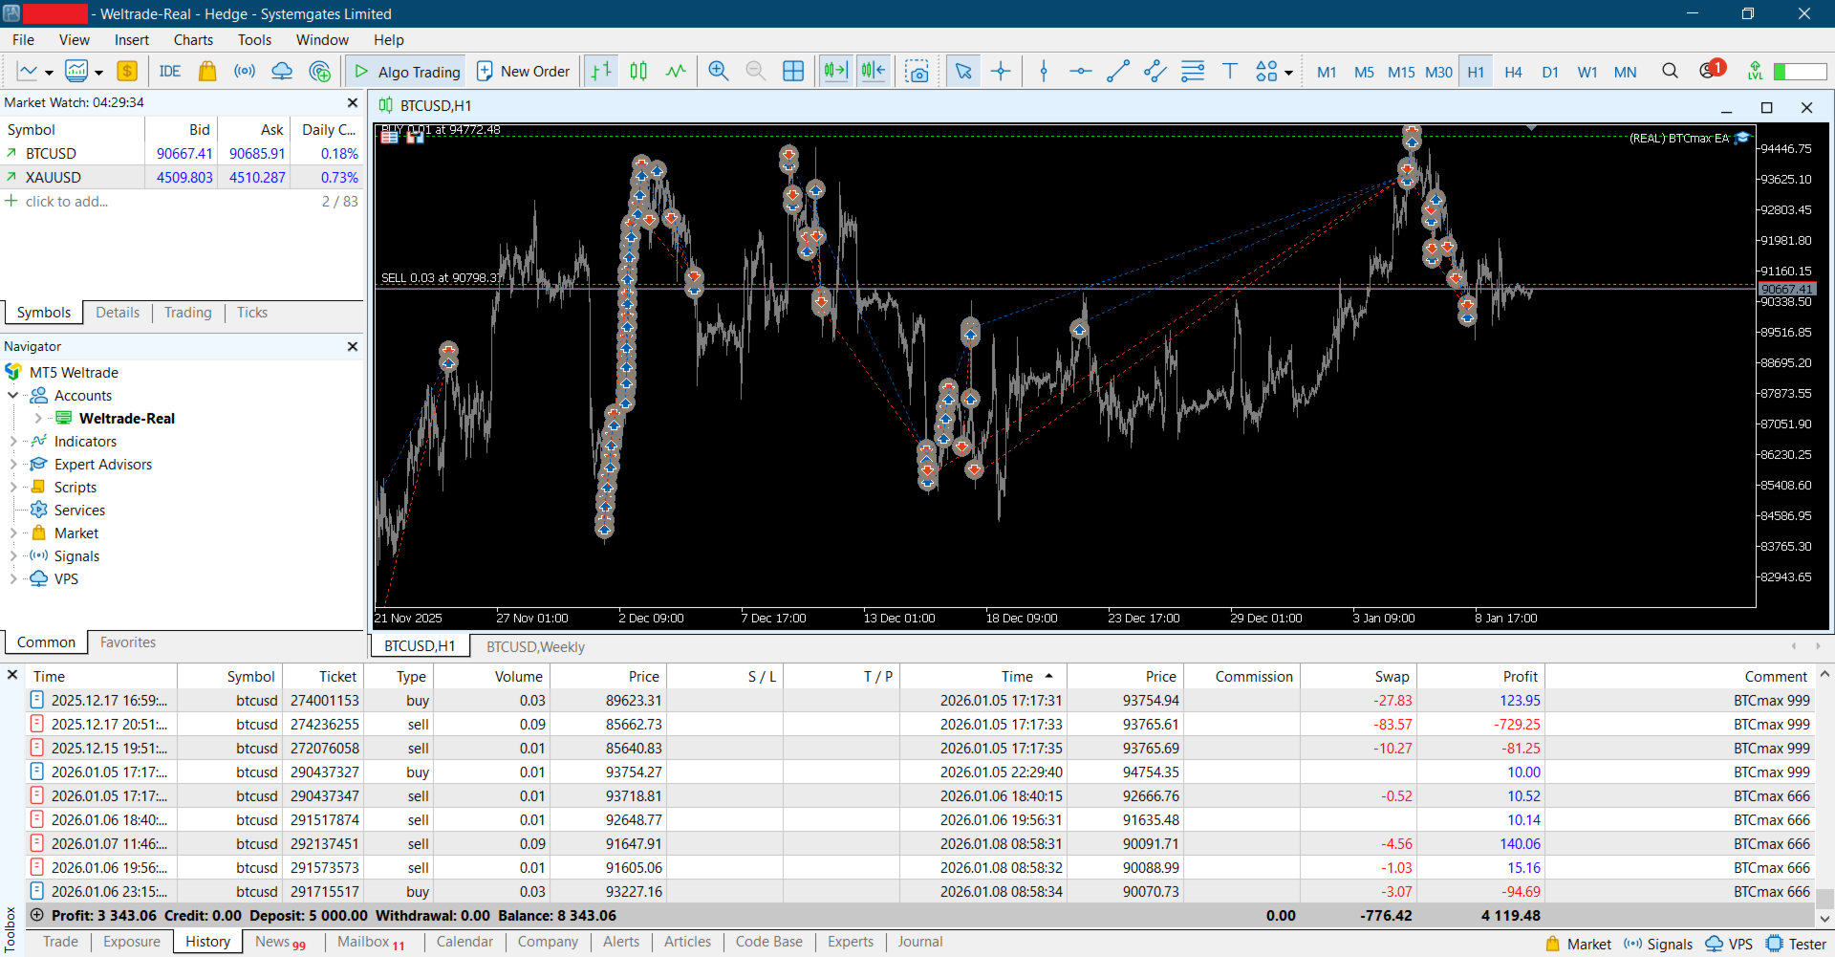
Task: Insert a text label object
Action: pyautogui.click(x=1230, y=72)
